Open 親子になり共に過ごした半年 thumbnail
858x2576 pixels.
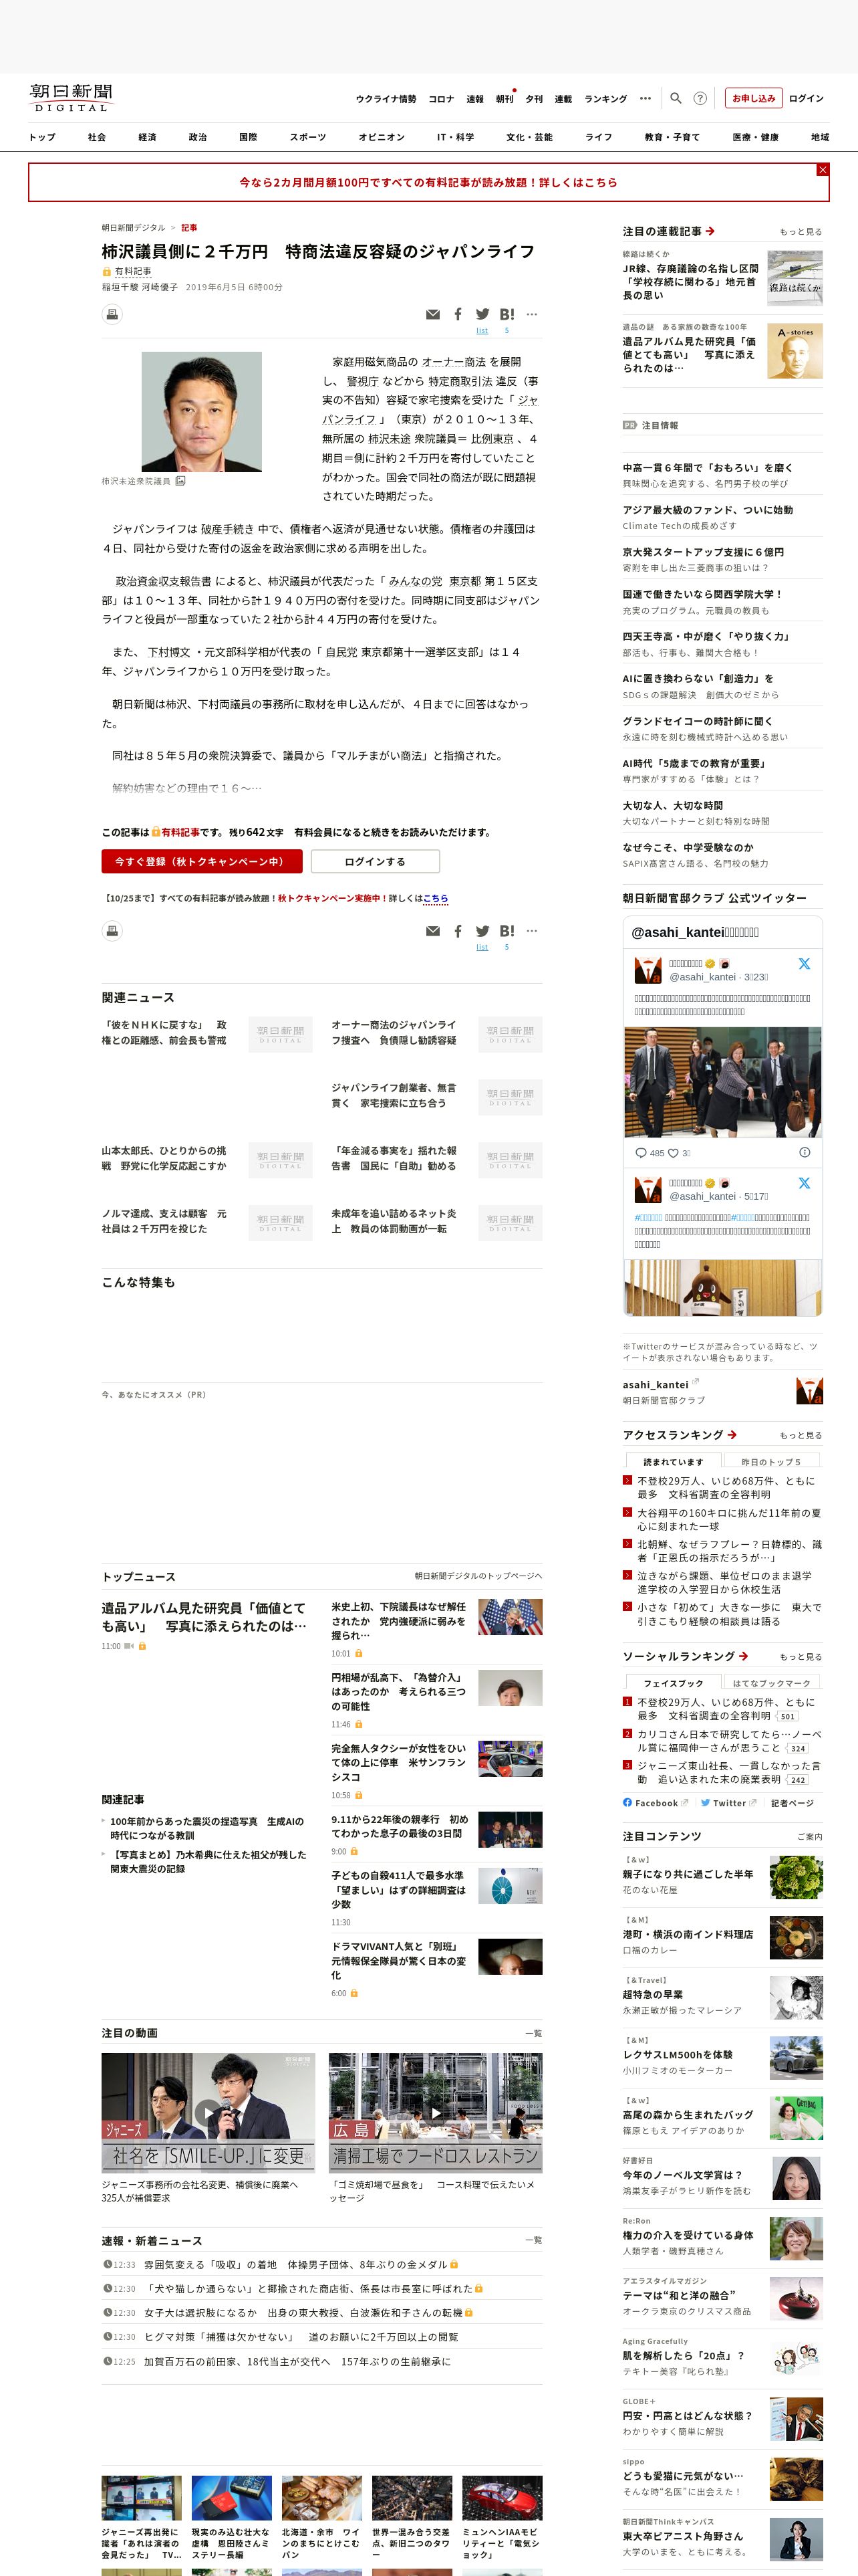[795, 1877]
